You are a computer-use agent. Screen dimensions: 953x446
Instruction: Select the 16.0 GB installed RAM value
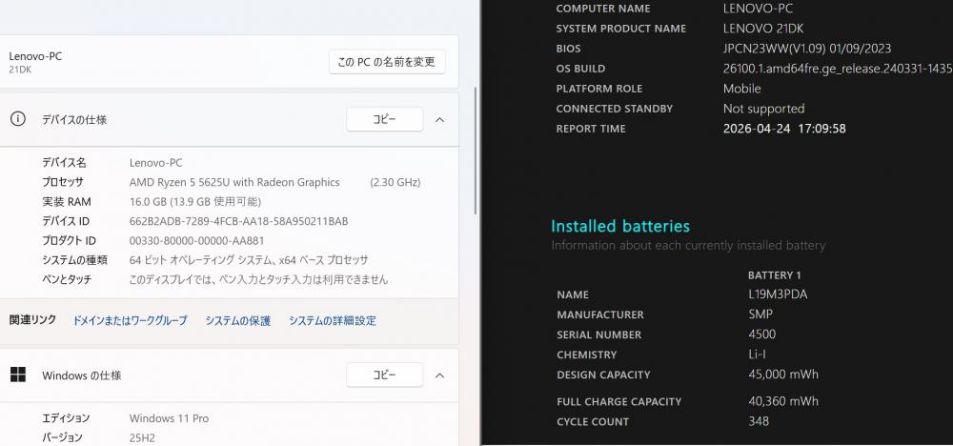195,202
